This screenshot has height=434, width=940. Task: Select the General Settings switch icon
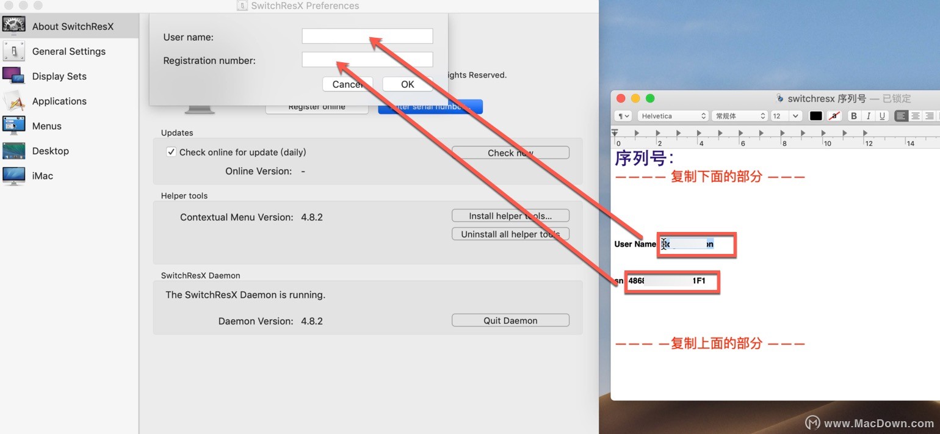pos(13,51)
